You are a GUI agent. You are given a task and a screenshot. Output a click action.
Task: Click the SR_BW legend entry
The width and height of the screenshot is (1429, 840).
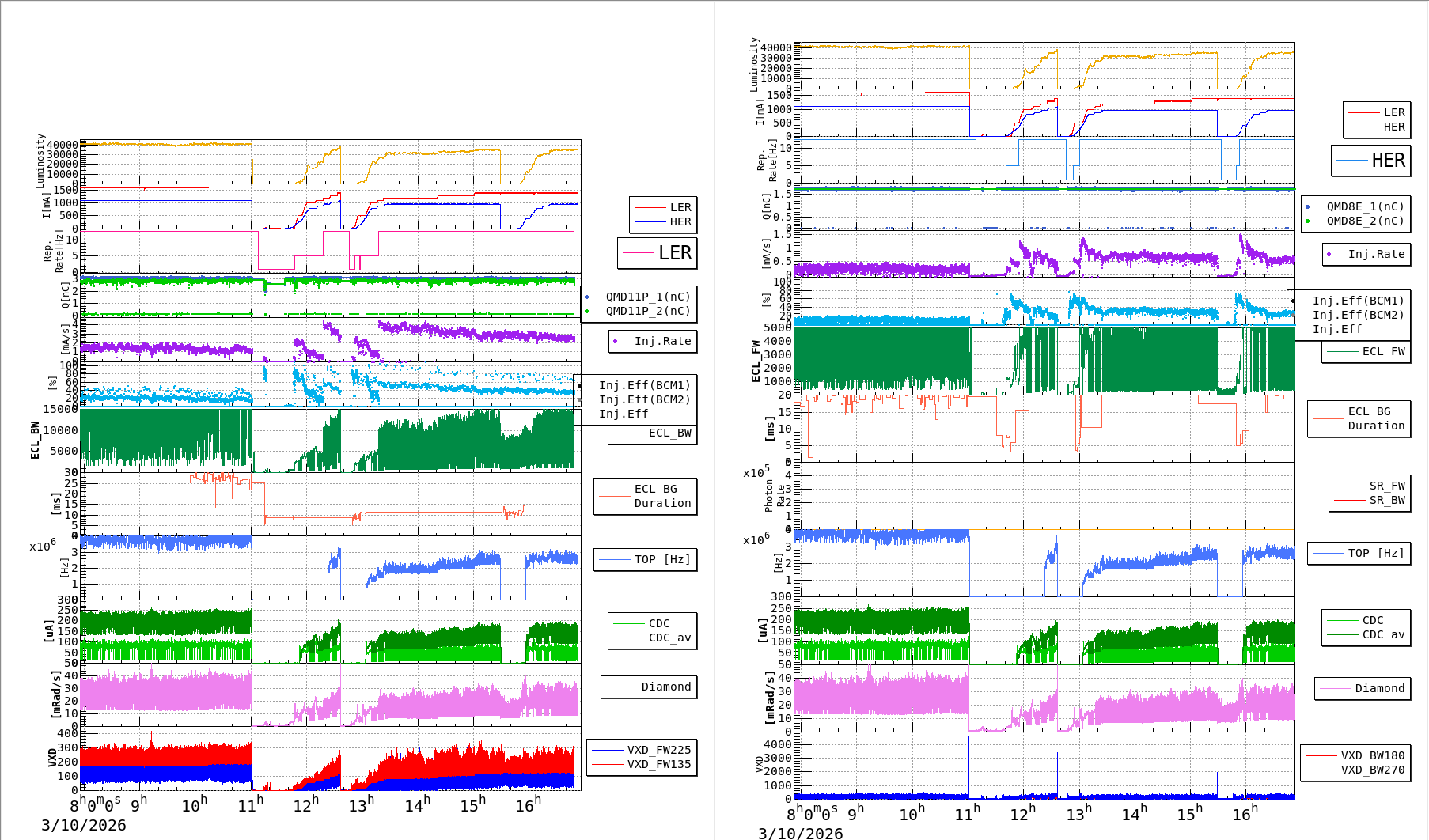pyautogui.click(x=1386, y=500)
